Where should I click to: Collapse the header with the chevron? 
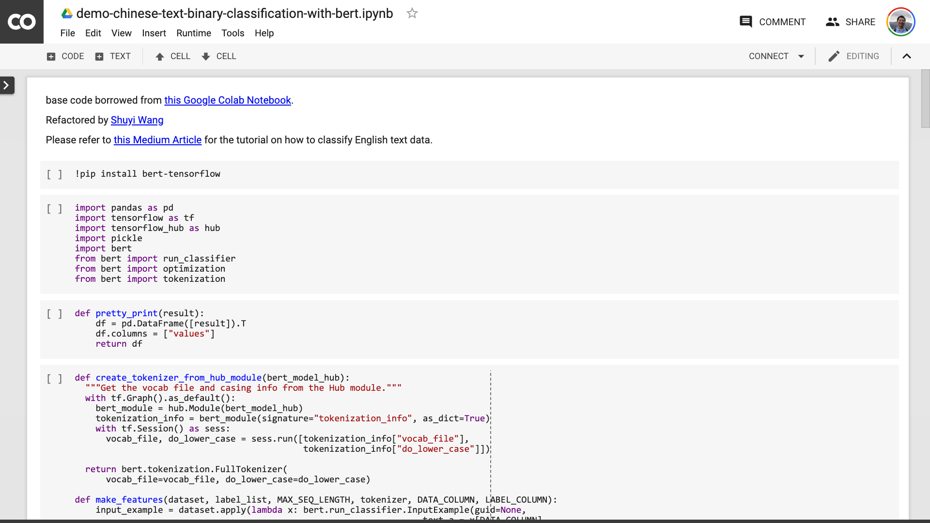tap(907, 56)
